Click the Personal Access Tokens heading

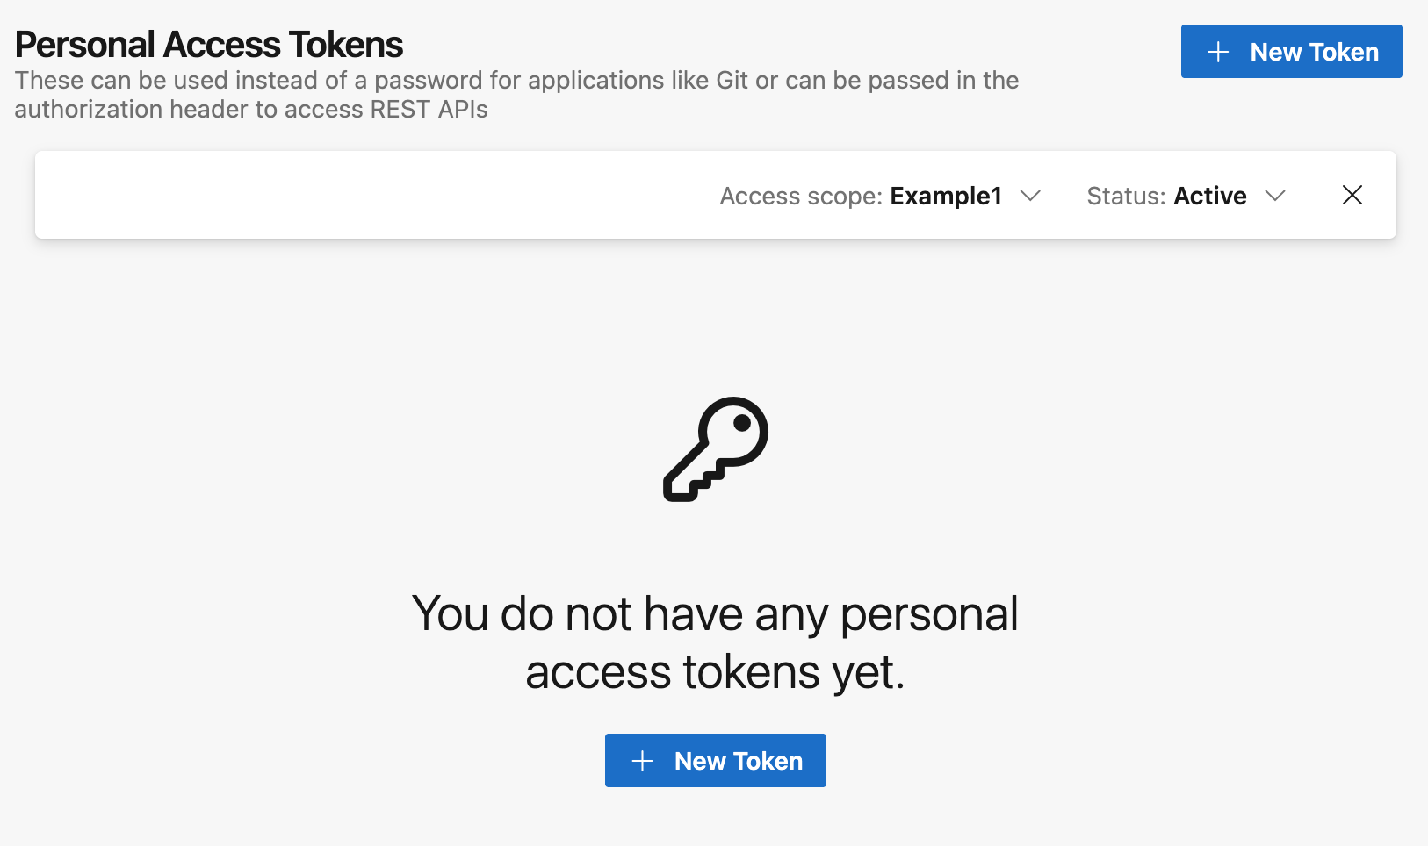coord(209,43)
